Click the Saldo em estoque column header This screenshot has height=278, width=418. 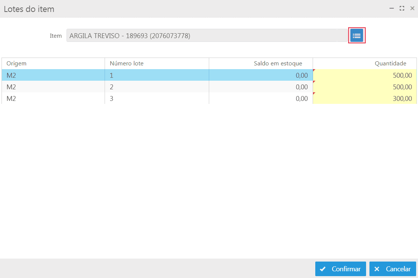click(261, 64)
